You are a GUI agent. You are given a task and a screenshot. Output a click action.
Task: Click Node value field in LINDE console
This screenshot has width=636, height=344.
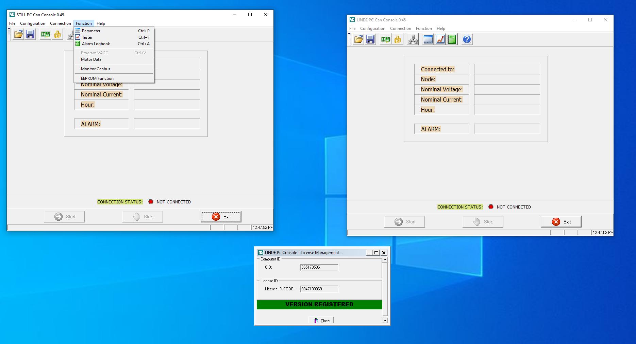pyautogui.click(x=507, y=79)
